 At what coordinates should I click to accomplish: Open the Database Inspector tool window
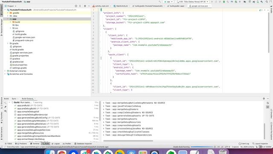pos(83,144)
